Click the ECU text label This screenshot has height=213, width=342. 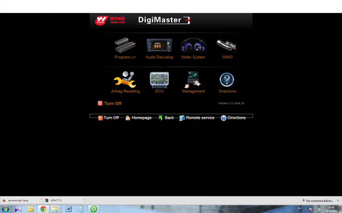coord(159,91)
